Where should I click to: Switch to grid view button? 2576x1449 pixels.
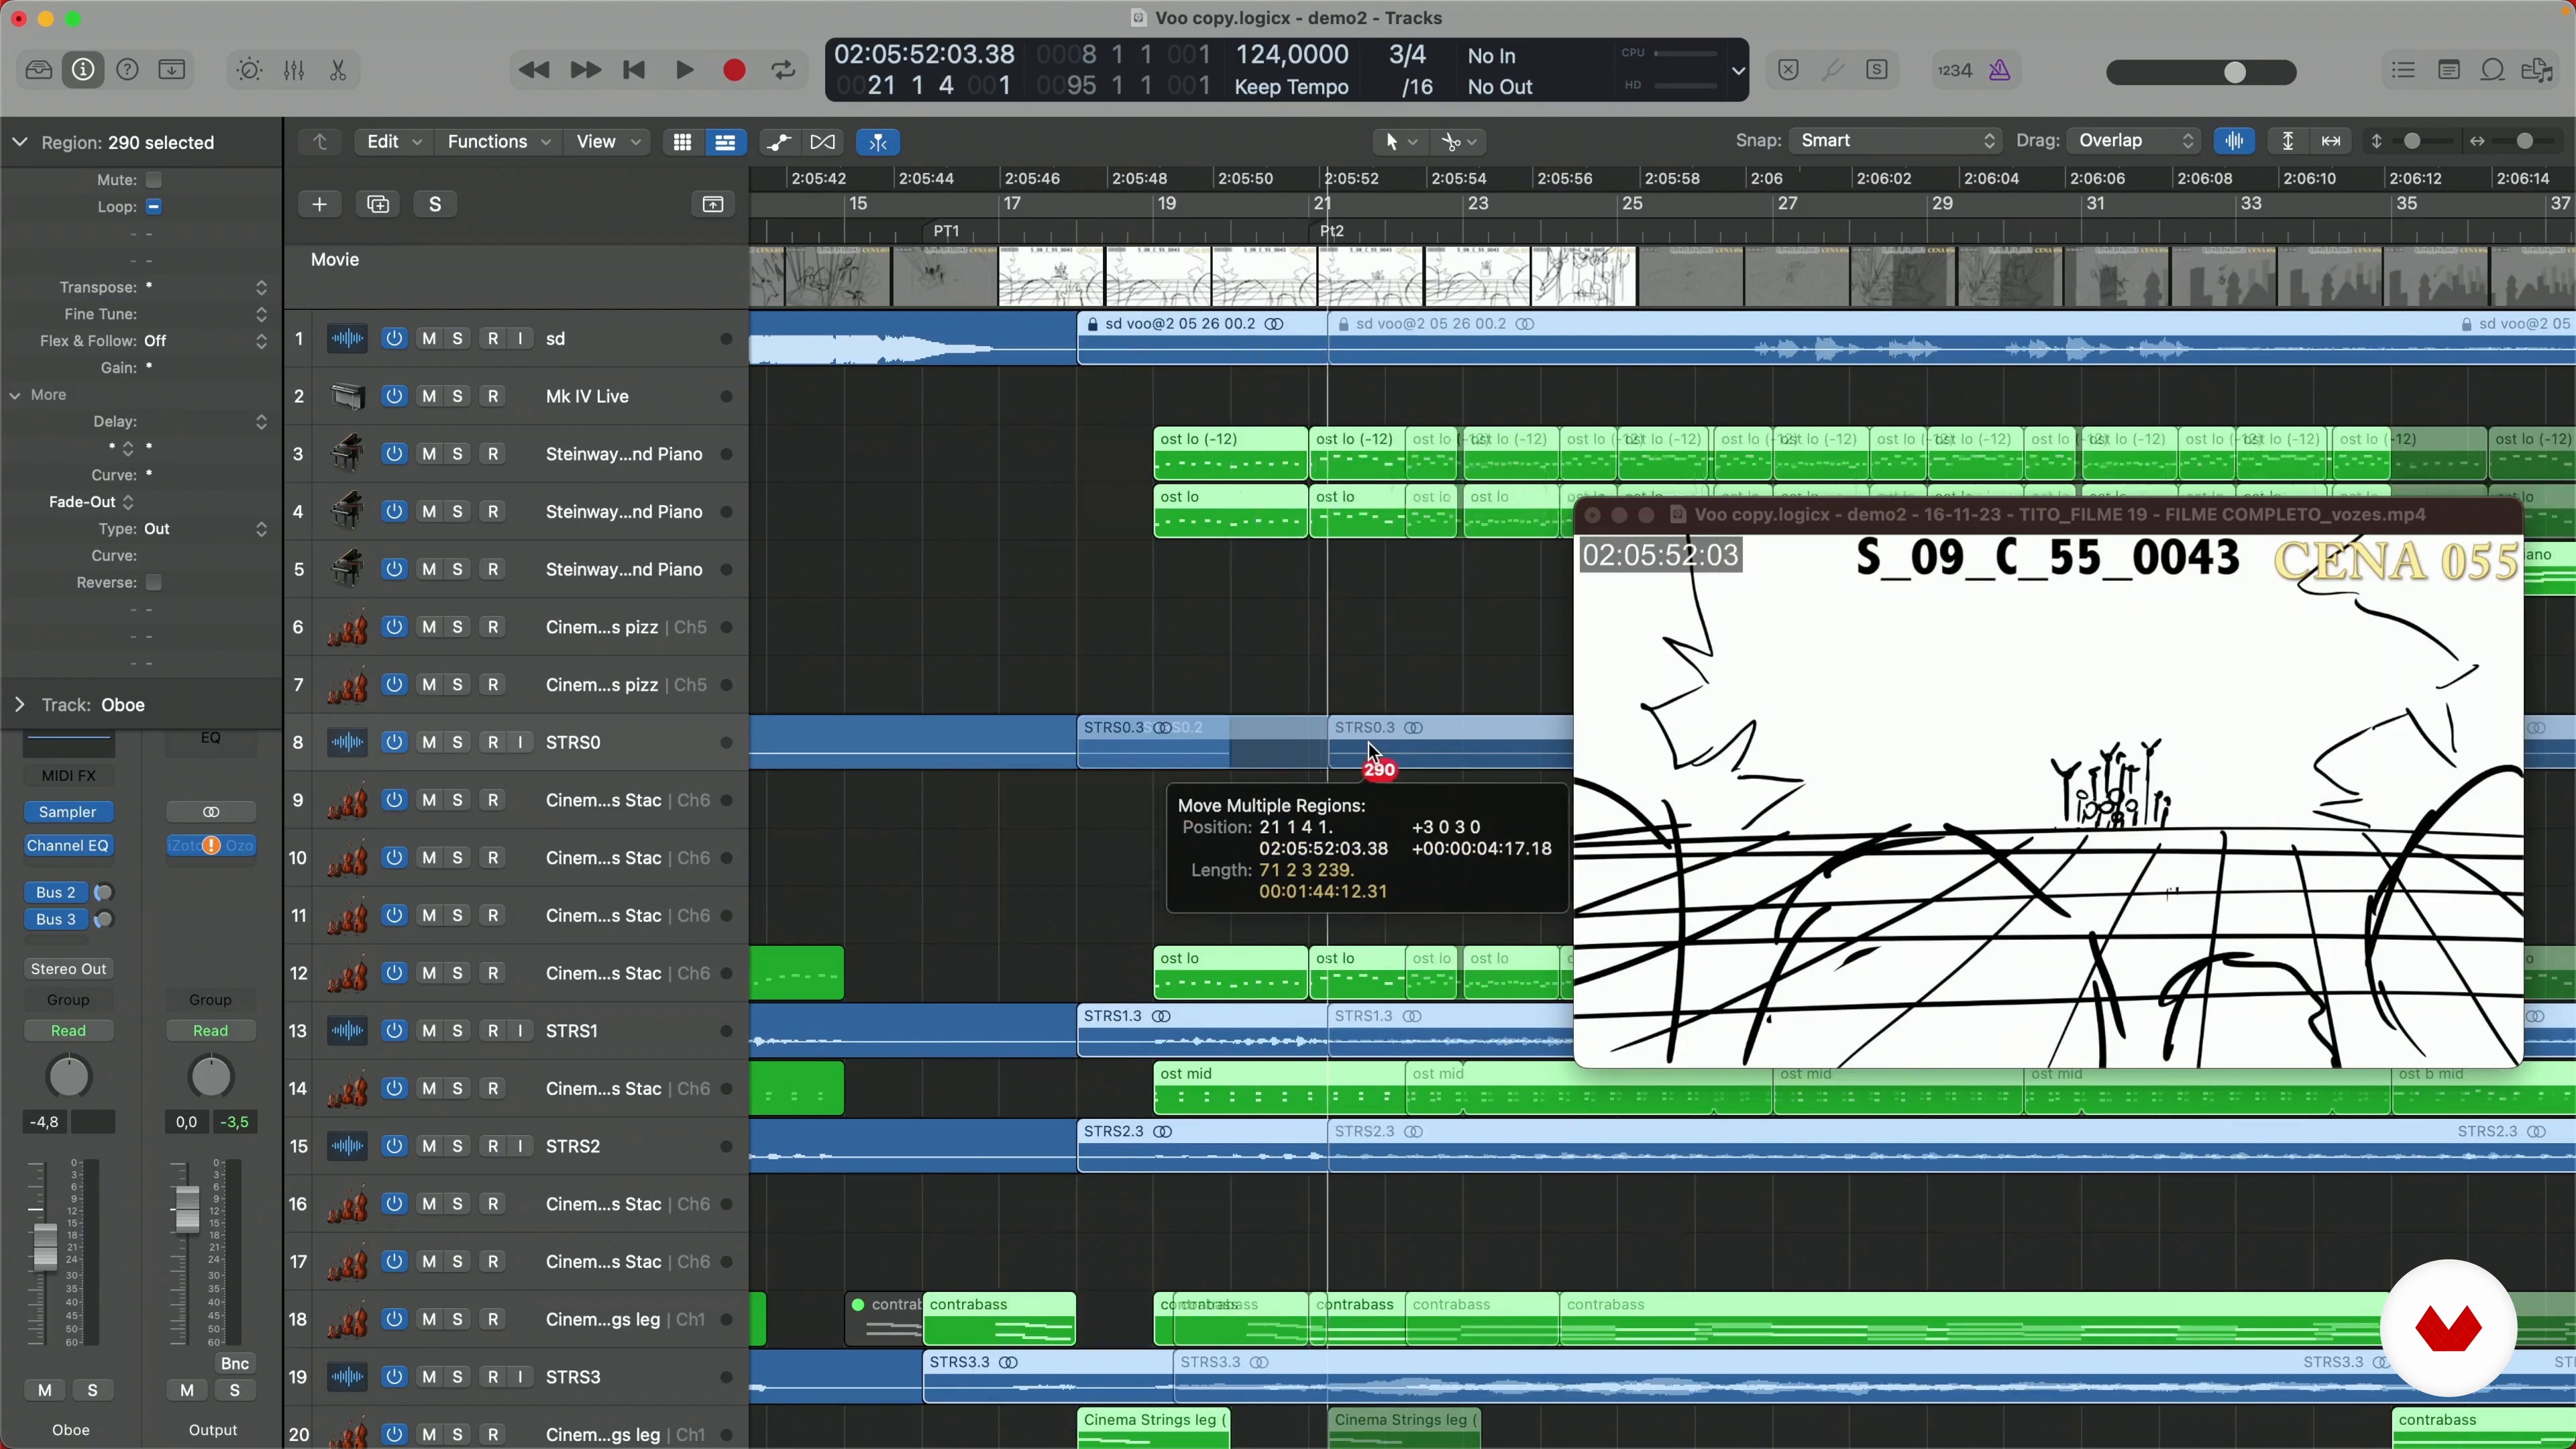click(x=682, y=142)
